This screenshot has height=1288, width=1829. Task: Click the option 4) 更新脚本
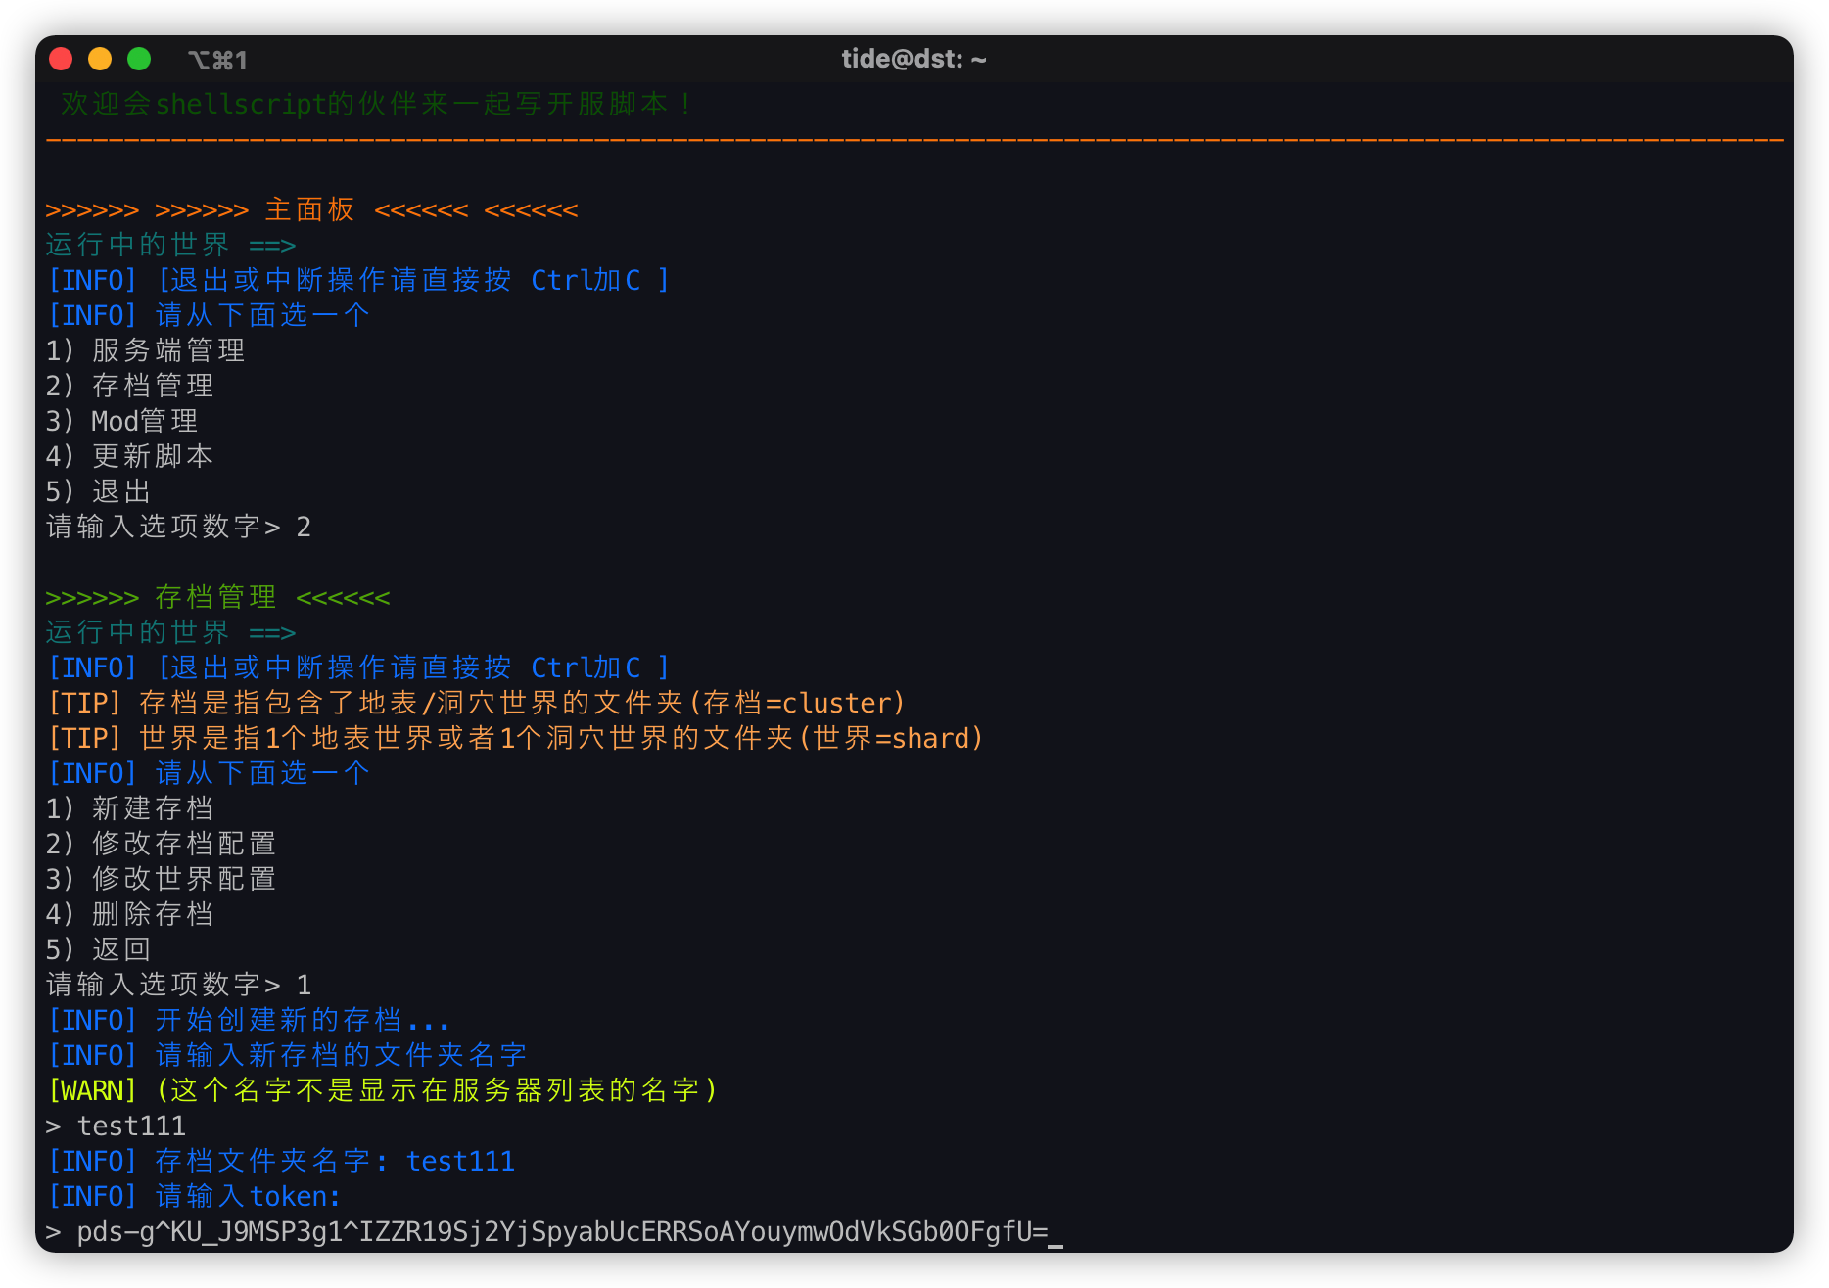point(129,456)
